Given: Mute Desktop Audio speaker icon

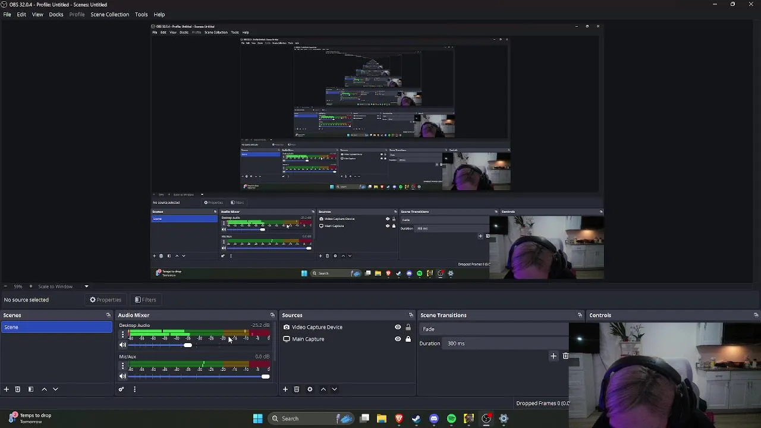Looking at the screenshot, I should tap(123, 345).
